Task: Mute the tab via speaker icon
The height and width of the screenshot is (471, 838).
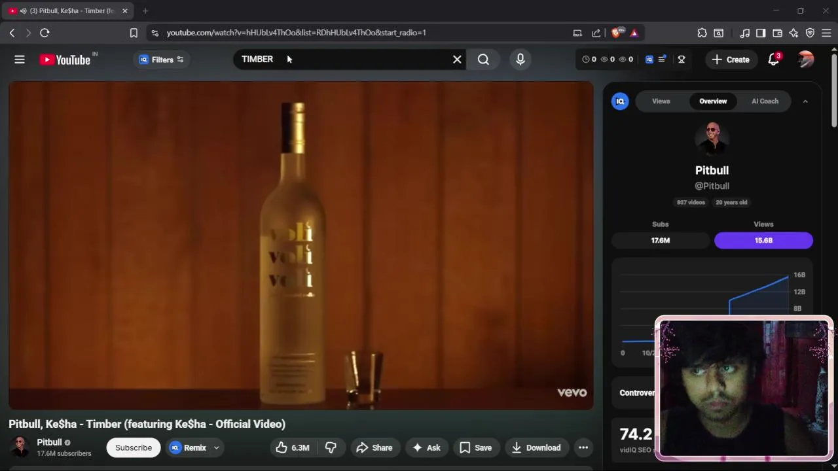Action: (23, 10)
